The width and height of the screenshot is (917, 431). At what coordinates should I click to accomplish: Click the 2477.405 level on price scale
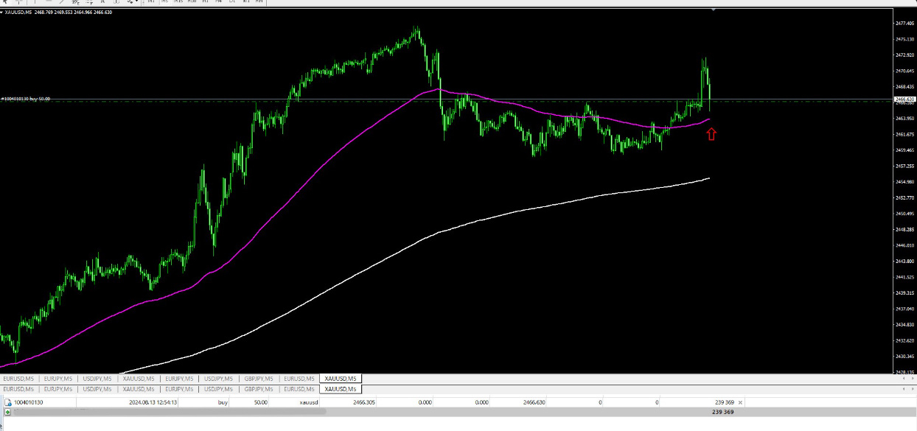click(904, 24)
